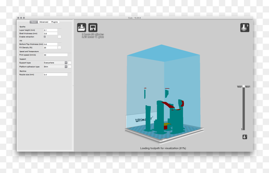Switch to the Advanced tab
This screenshot has width=269, height=173.
(x=44, y=22)
